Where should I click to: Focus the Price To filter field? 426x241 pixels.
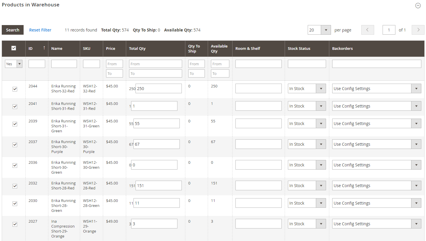[x=115, y=73]
